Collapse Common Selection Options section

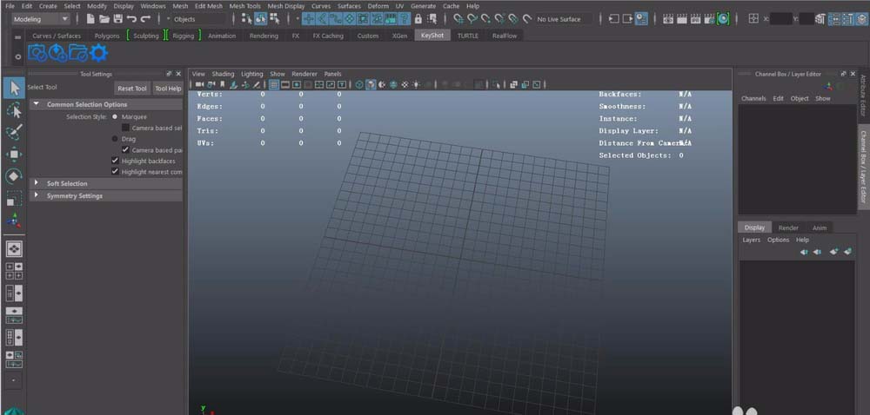pos(36,104)
